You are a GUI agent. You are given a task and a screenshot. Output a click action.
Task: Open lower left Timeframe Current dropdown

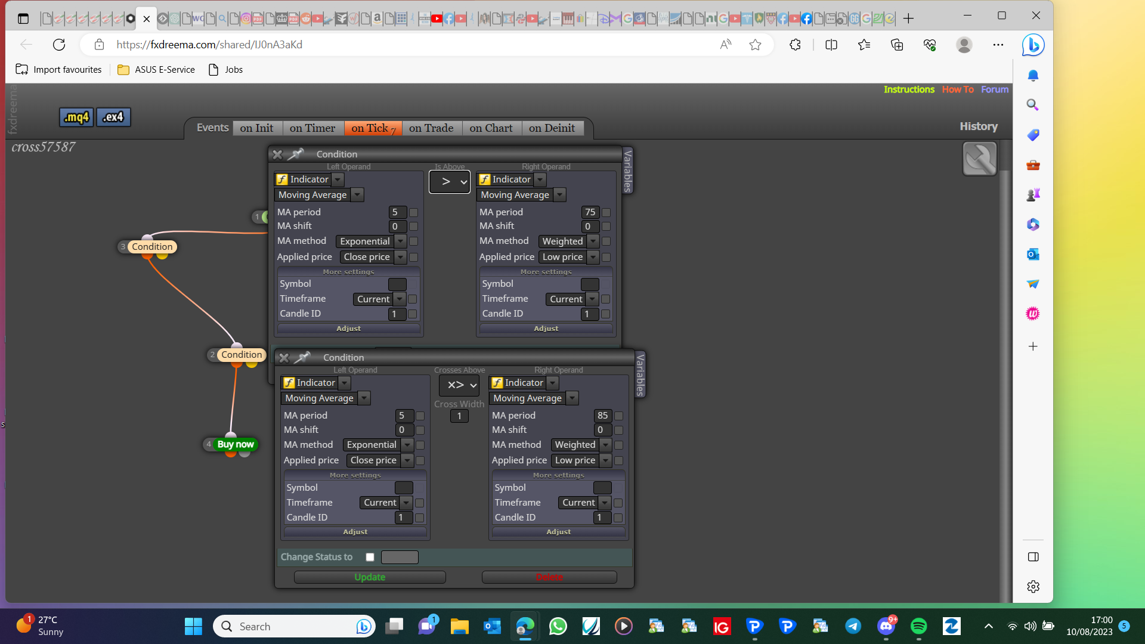[x=406, y=503]
